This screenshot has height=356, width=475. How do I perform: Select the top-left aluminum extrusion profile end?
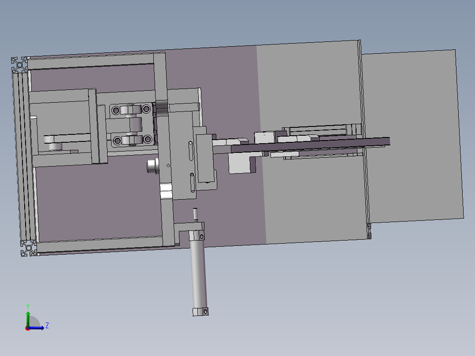coord(20,64)
